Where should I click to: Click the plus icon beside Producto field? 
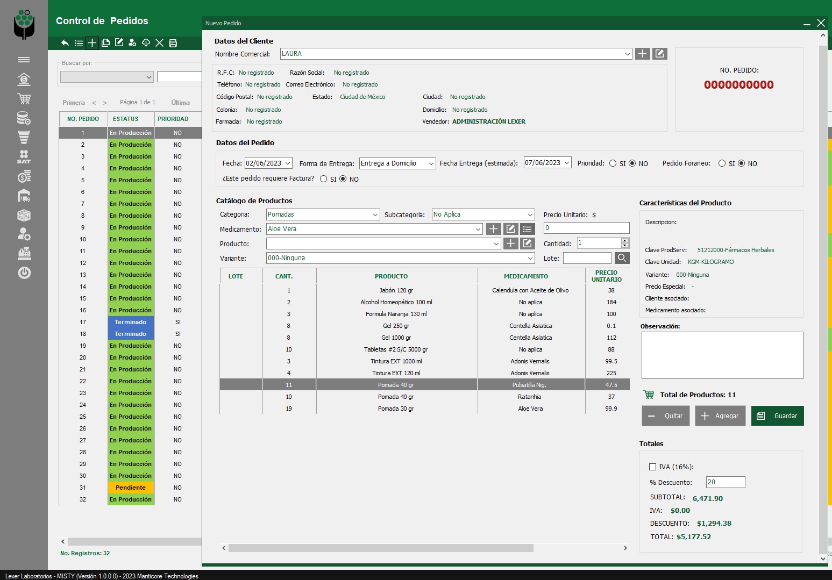[x=510, y=244]
